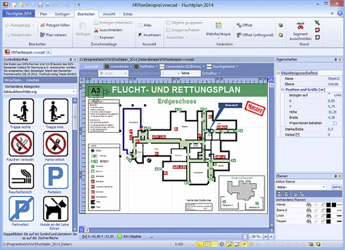Viewport: 345px width, 250px height.
Task: Pin the Eigenschaften panel
Action: point(335,59)
